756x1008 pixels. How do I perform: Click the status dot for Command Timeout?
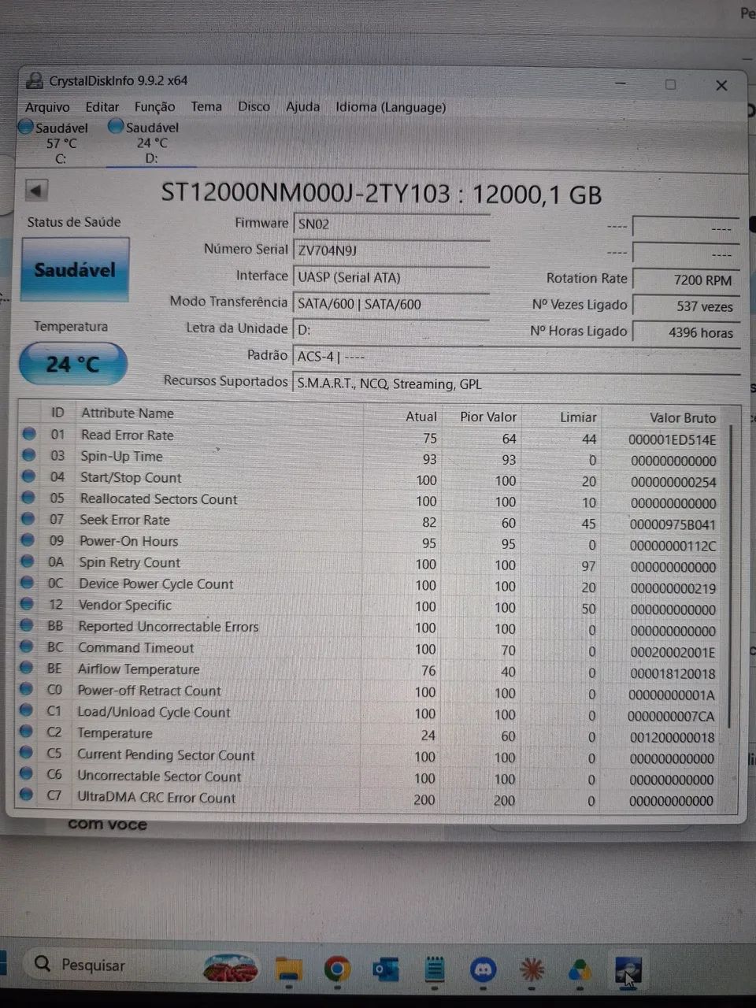pyautogui.click(x=27, y=646)
